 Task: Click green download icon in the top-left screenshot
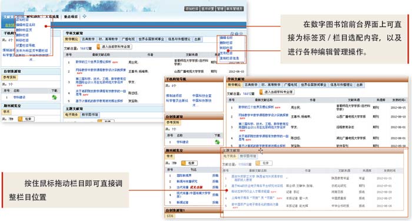pos(54,98)
